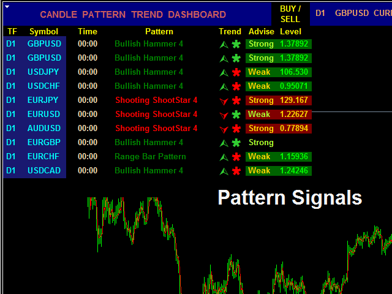Image resolution: width=392 pixels, height=294 pixels.
Task: Click the D1 timeframe cell for EURJPY
Action: pos(11,100)
